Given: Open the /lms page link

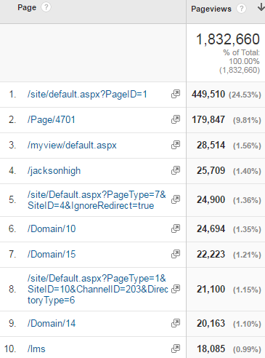Looking at the screenshot, I should (x=36, y=349).
